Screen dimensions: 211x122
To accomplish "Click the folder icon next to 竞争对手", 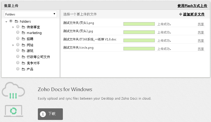I will coord(23,63).
